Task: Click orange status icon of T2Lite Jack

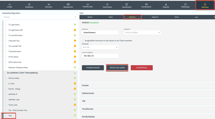Action: pyautogui.click(x=75, y=105)
